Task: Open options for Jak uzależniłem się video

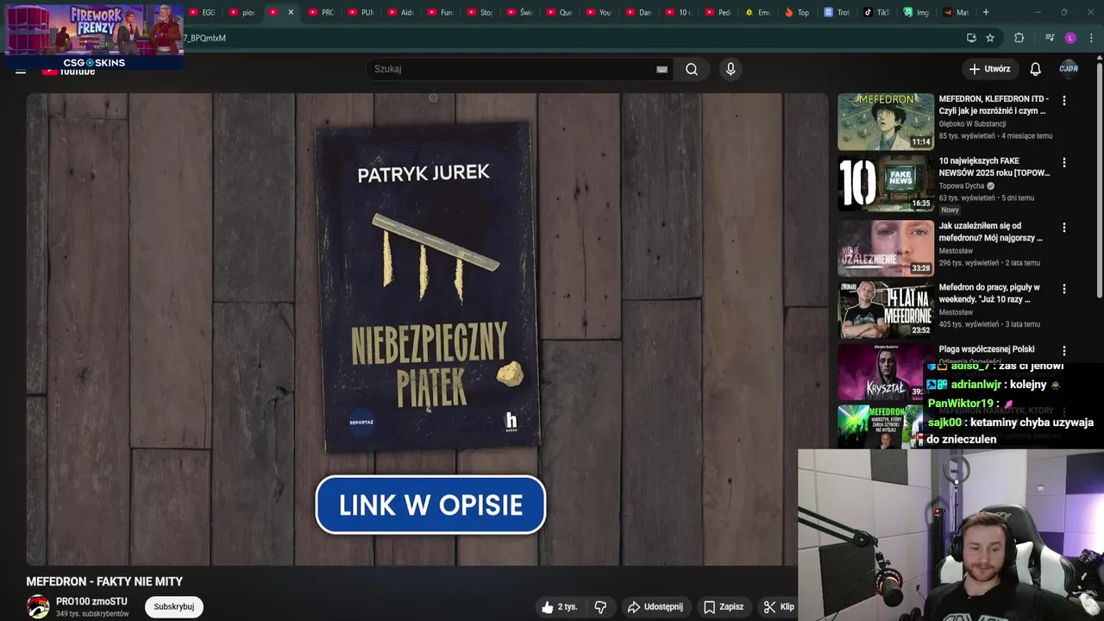Action: click(x=1063, y=228)
